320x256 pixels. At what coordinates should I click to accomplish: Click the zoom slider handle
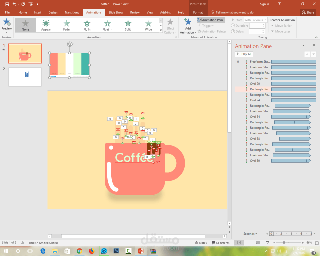click(284, 243)
